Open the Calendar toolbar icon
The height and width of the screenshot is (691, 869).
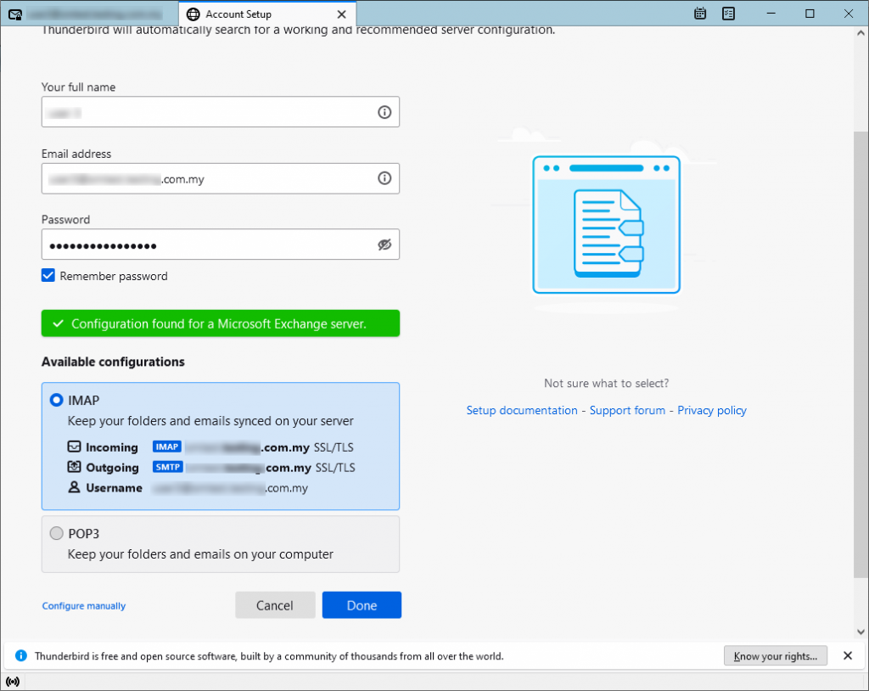[x=700, y=14]
